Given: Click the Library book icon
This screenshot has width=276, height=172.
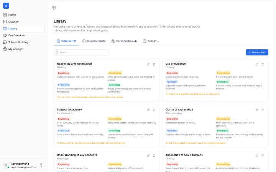Looking at the screenshot, I should [x=5, y=28].
